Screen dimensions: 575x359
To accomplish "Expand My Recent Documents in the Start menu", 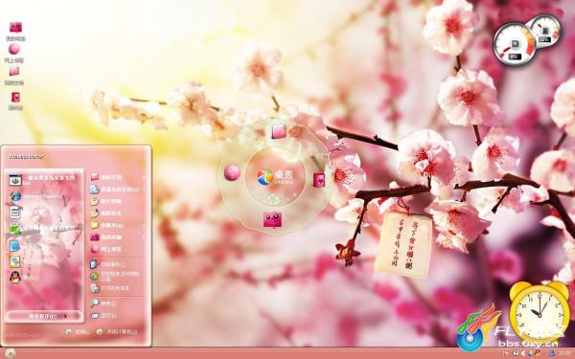I will [x=117, y=190].
